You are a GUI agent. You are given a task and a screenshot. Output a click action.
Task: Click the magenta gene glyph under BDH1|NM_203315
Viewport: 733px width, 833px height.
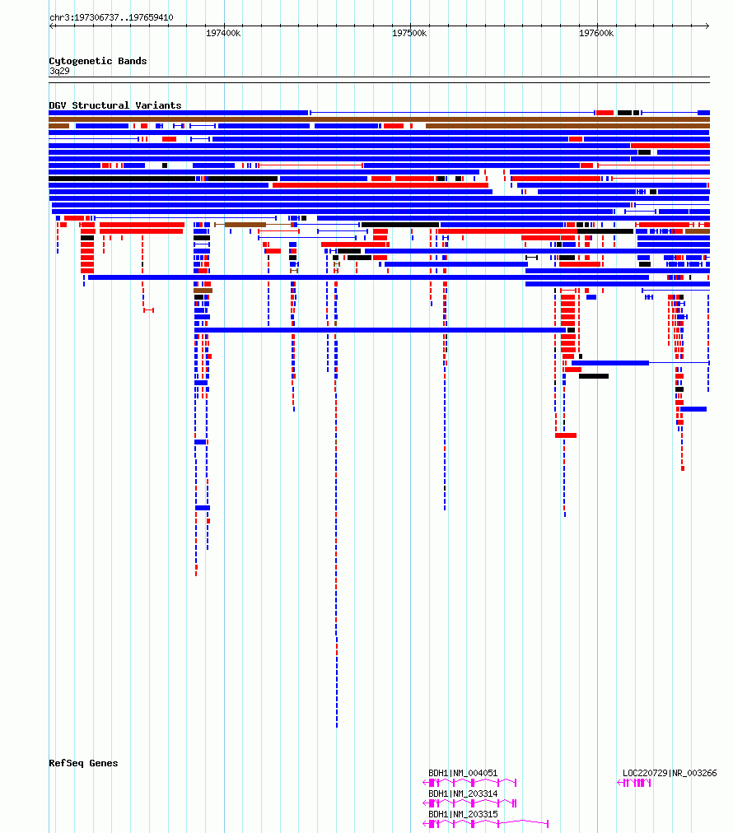point(485,824)
